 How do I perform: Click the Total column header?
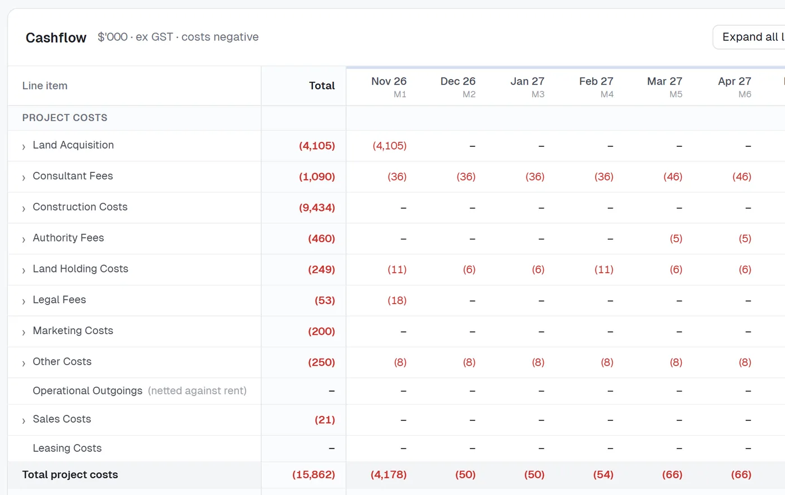pyautogui.click(x=322, y=86)
